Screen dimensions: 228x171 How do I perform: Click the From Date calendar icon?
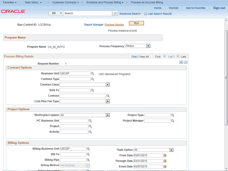(x=165, y=156)
